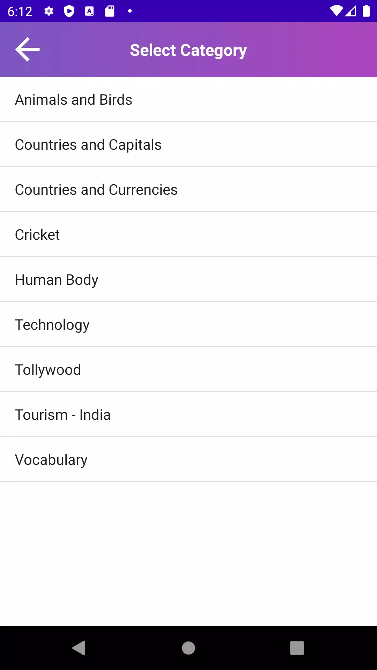This screenshot has height=670, width=377.
Task: Tap the recent apps square button
Action: 297,648
